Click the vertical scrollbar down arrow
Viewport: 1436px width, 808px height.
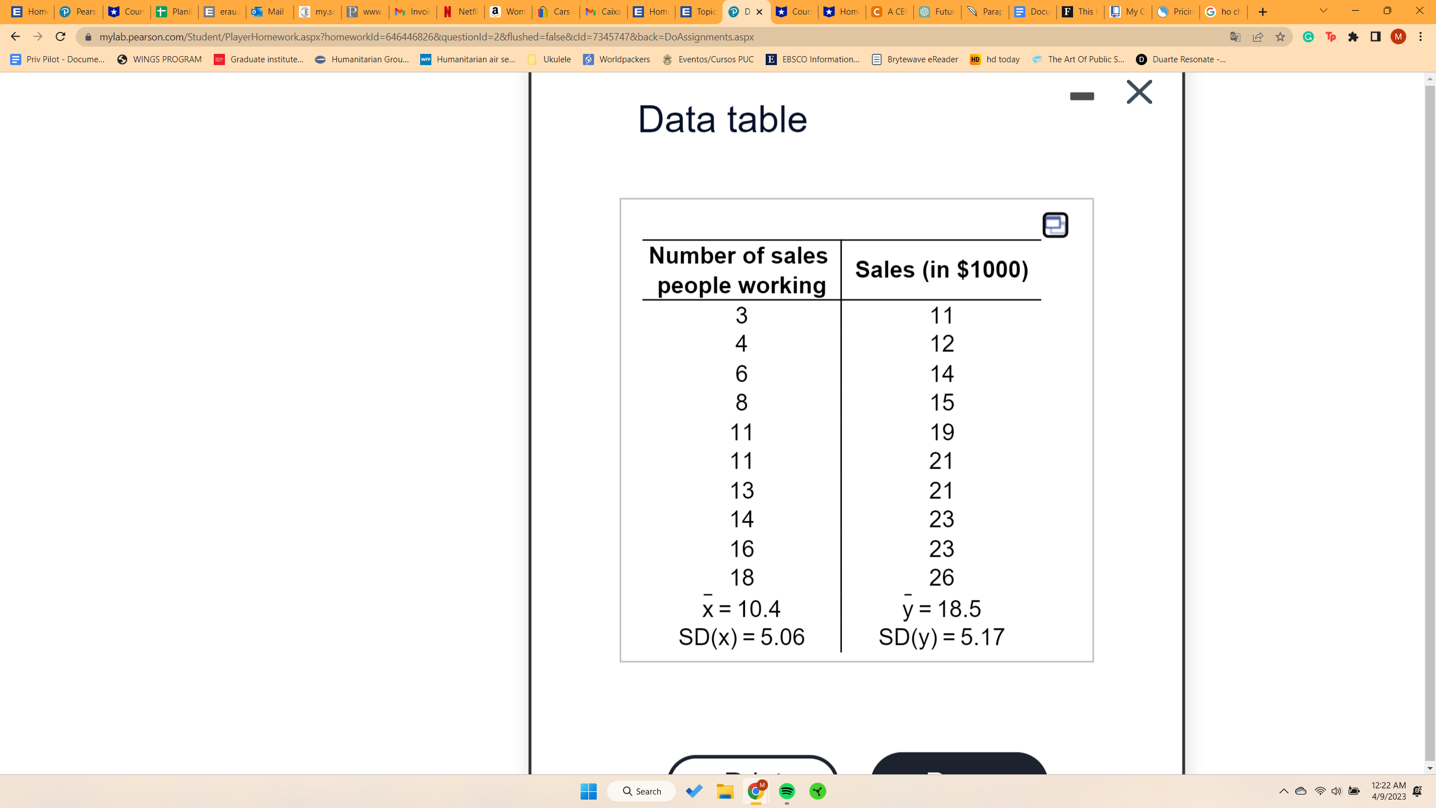coord(1430,768)
